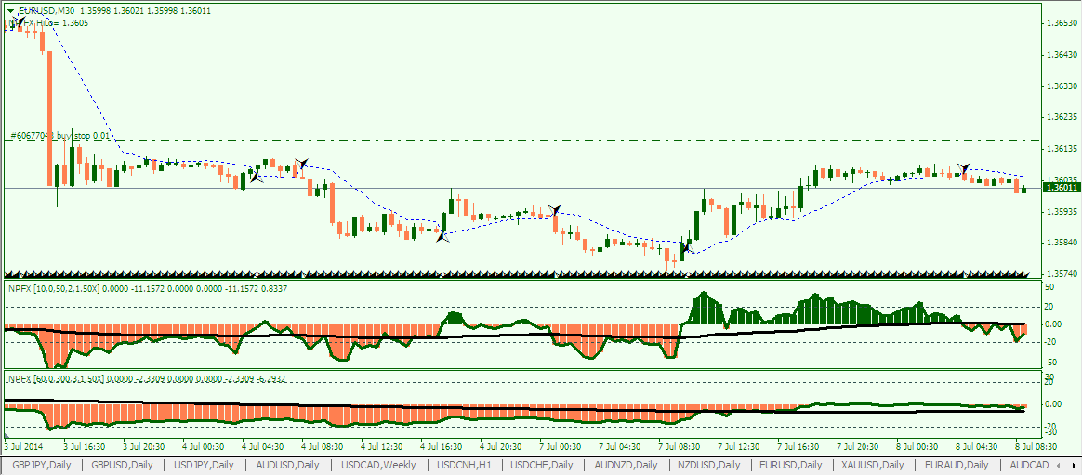1082x475 pixels.
Task: Click the 1.36330 price scale label
Action: (1060, 86)
